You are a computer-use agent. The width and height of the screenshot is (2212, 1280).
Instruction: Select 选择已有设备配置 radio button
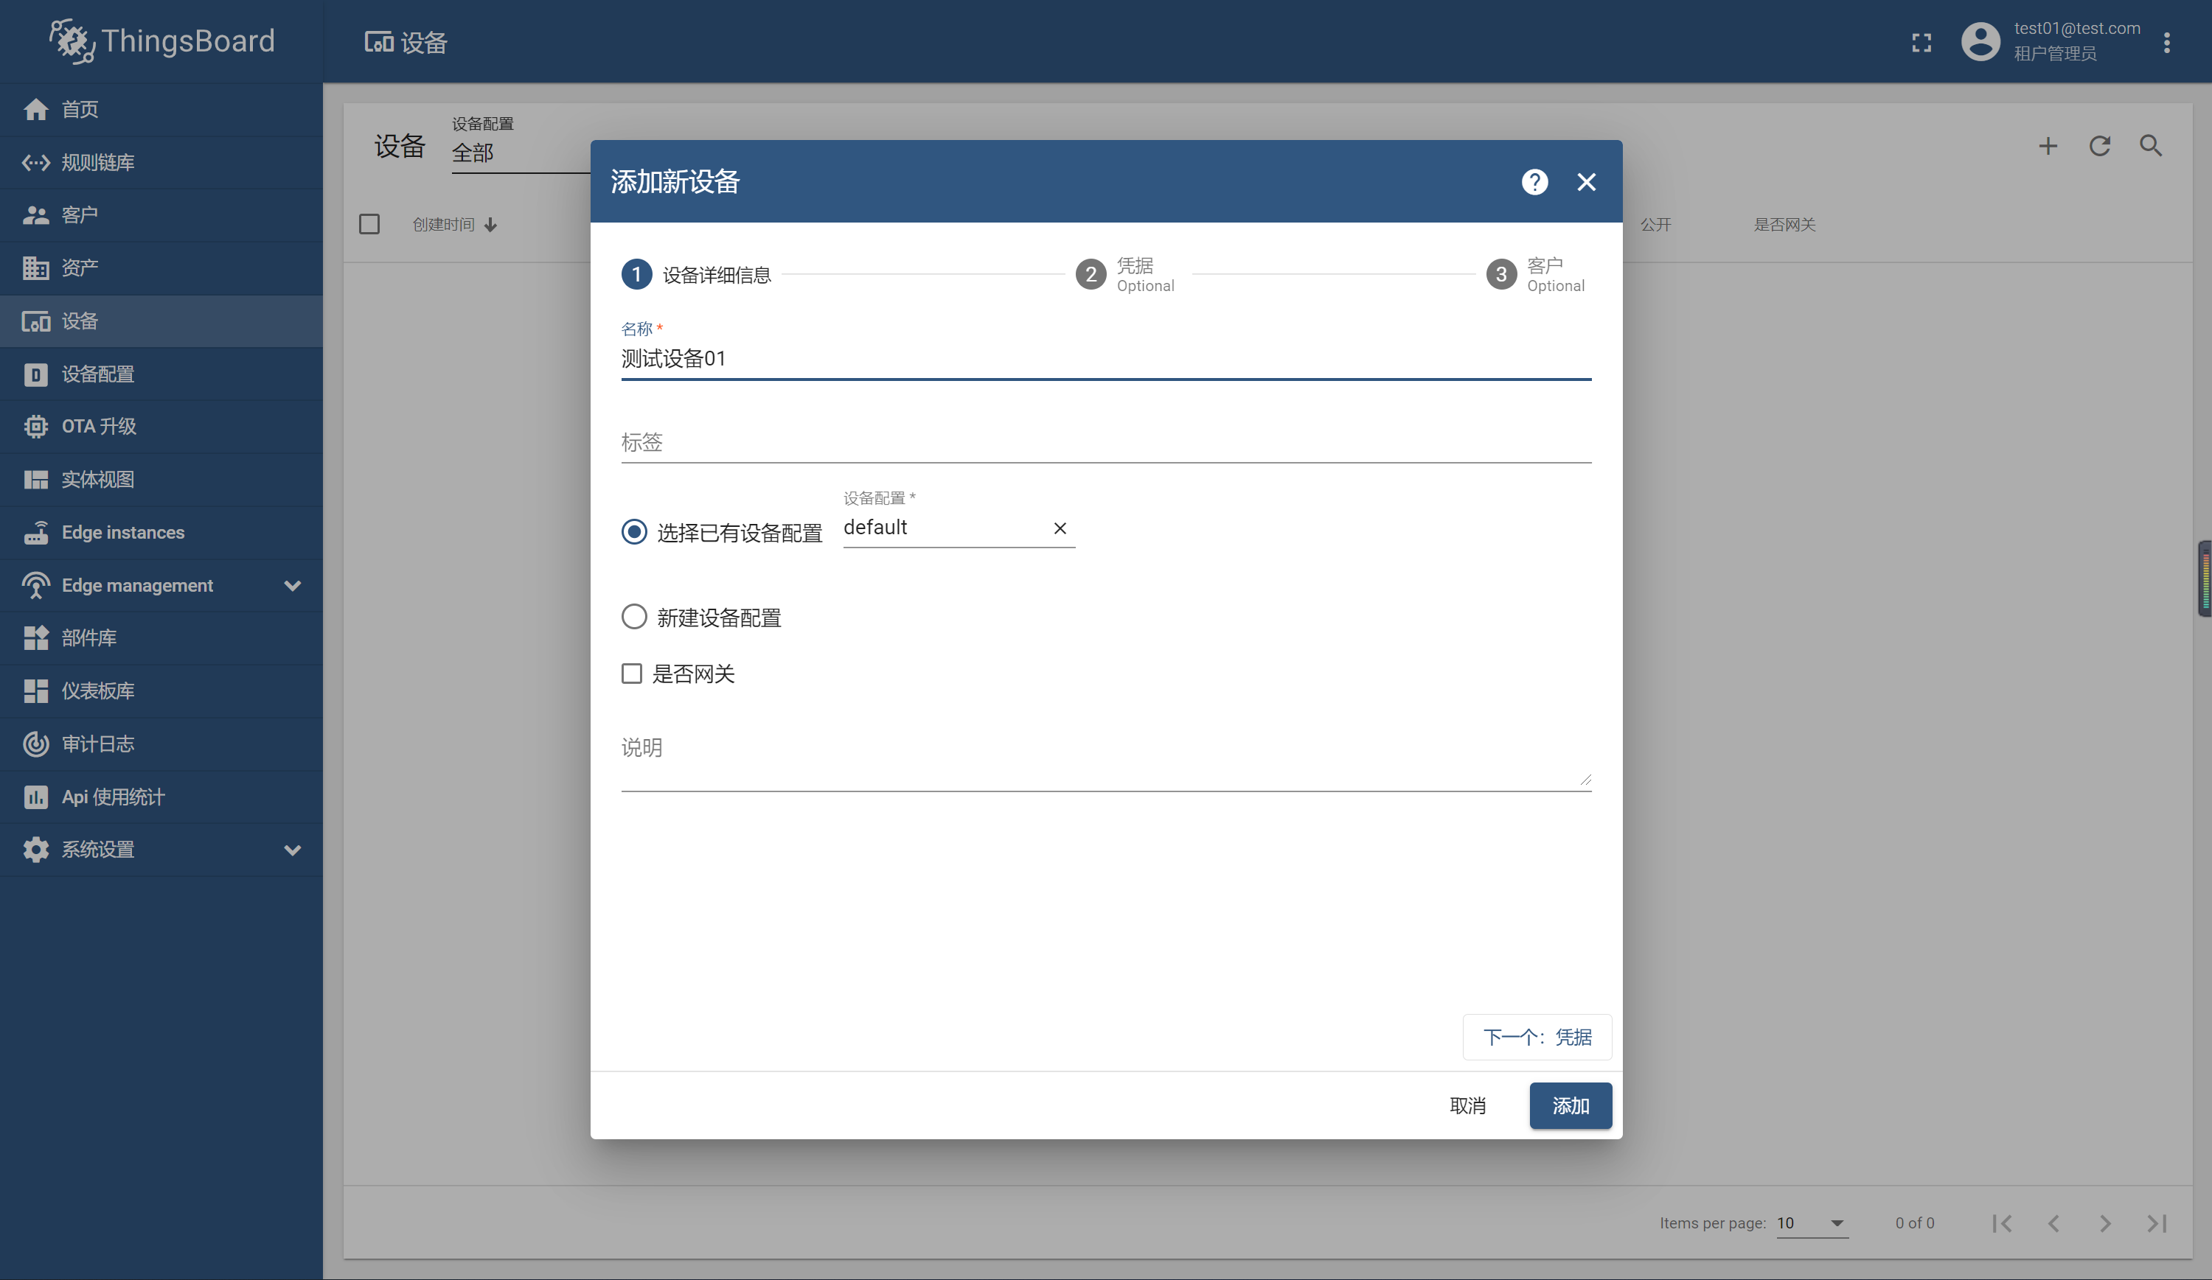634,531
